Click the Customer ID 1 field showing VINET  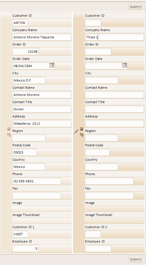point(20,234)
